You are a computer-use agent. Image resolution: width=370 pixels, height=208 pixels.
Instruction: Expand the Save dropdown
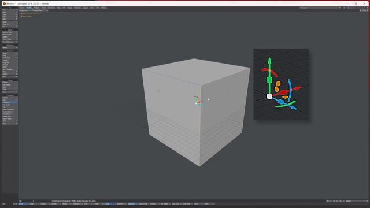click(x=10, y=14)
